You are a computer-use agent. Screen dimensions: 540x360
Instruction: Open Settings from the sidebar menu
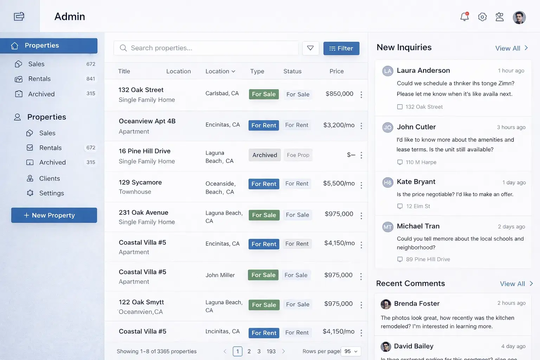coord(51,193)
